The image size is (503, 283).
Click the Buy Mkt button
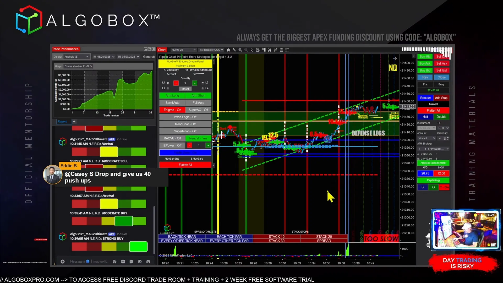point(425,57)
